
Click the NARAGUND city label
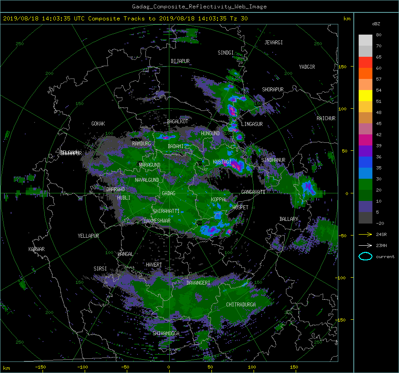point(150,165)
